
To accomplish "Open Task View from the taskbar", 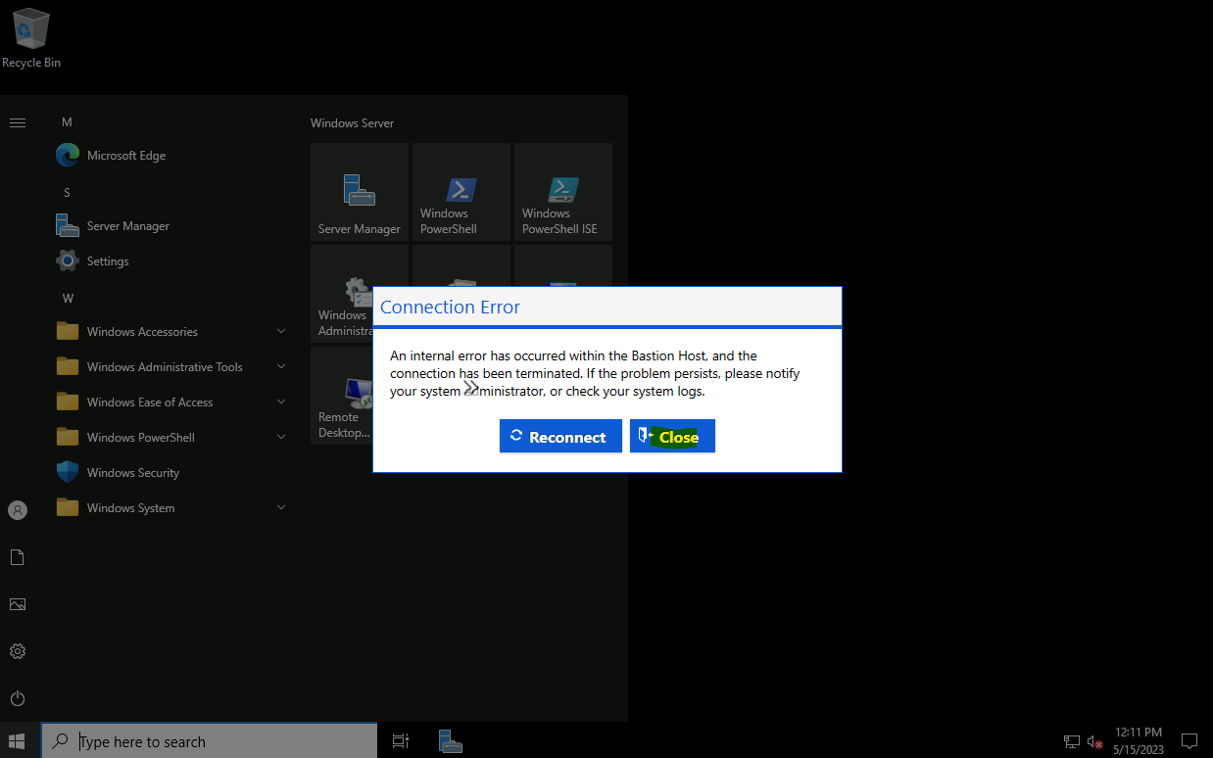I will (x=400, y=741).
